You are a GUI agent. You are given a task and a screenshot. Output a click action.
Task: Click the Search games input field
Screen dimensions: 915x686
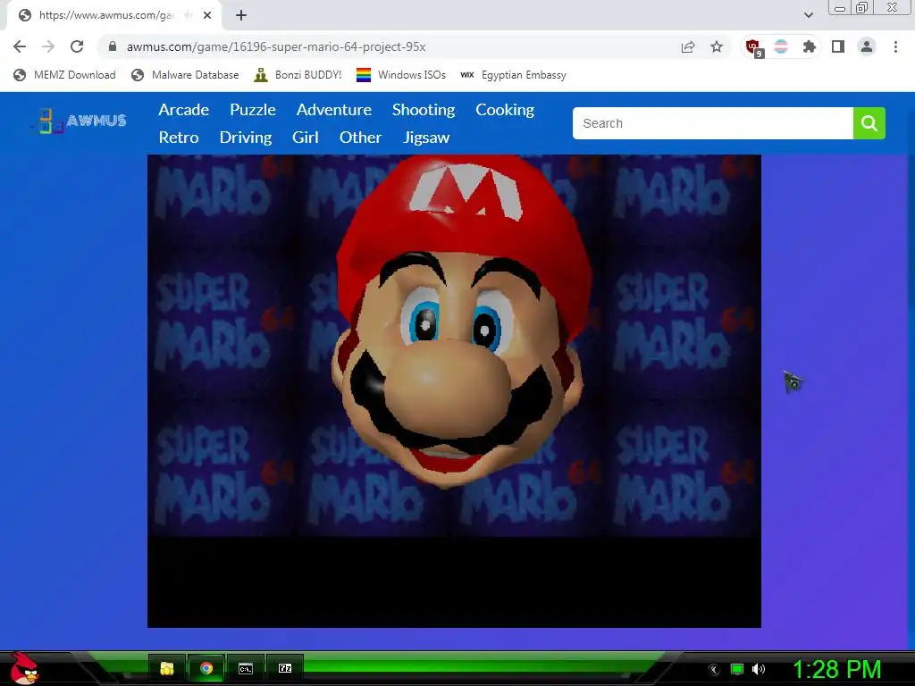click(x=712, y=123)
